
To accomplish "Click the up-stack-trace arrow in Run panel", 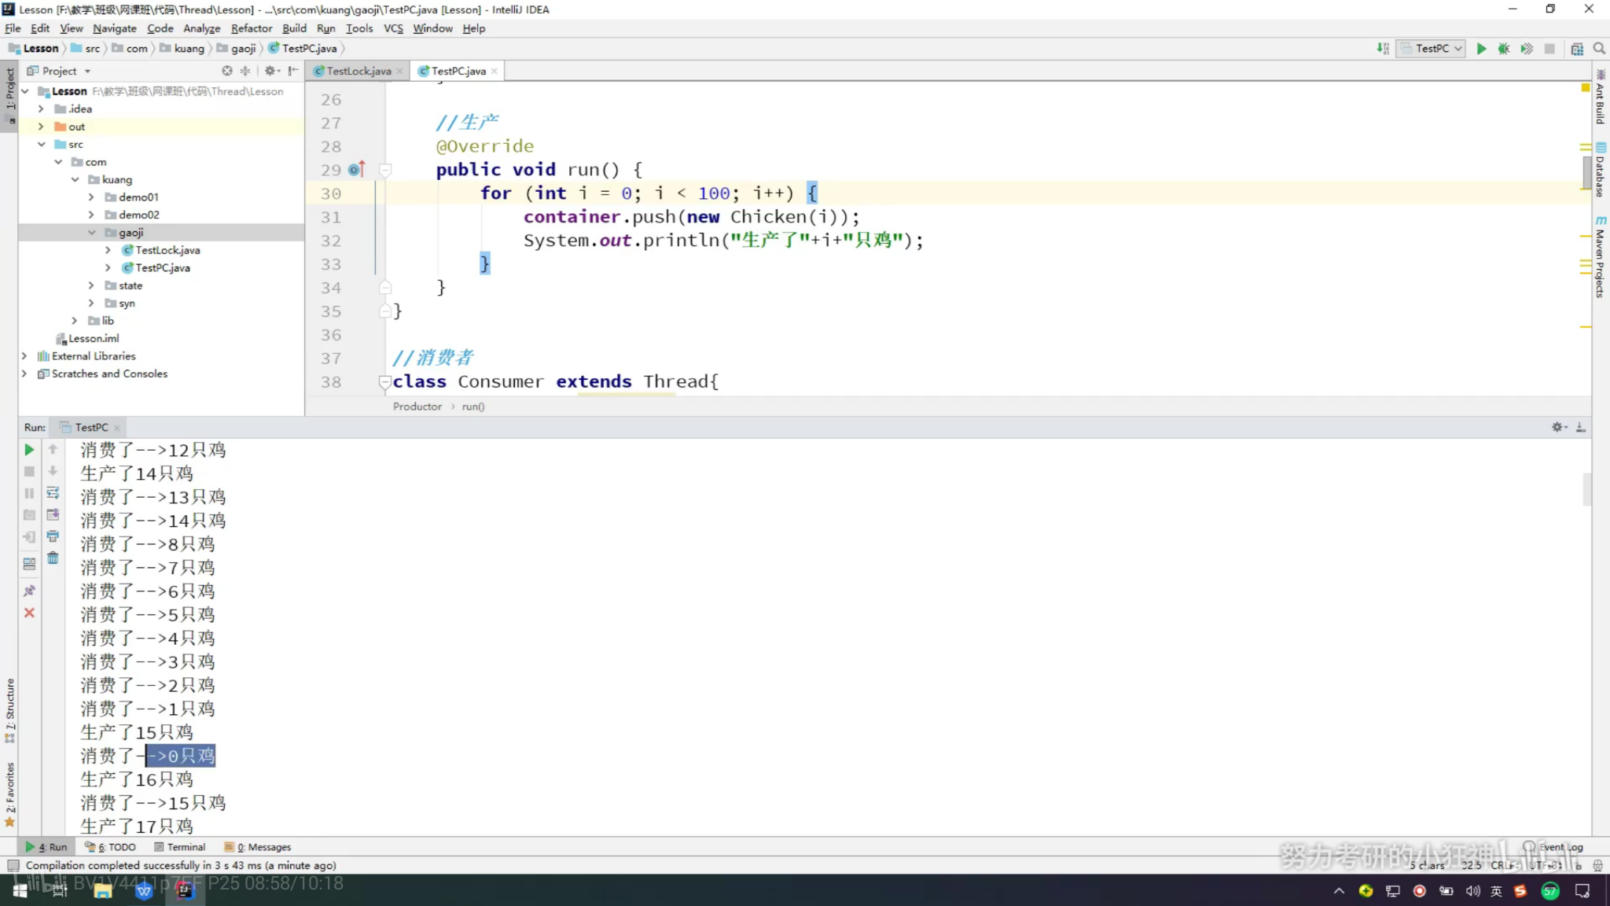I will coord(53,449).
